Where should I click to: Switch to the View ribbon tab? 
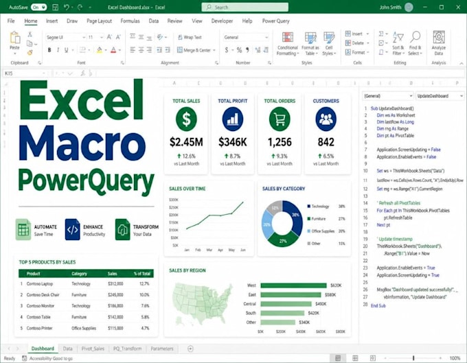click(x=197, y=21)
